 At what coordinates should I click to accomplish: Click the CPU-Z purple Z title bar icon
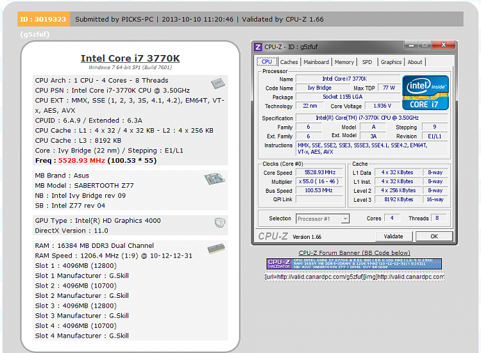point(258,47)
